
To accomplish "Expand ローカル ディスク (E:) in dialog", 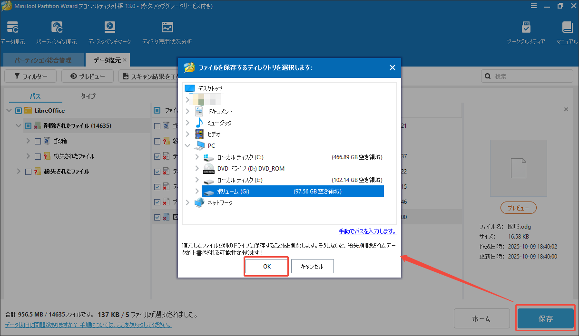I will click(x=197, y=180).
